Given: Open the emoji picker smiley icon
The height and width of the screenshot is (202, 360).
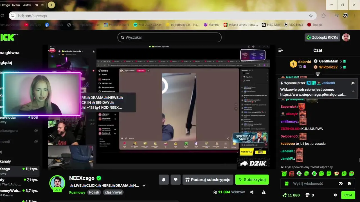Looking at the screenshot, I should (349, 183).
